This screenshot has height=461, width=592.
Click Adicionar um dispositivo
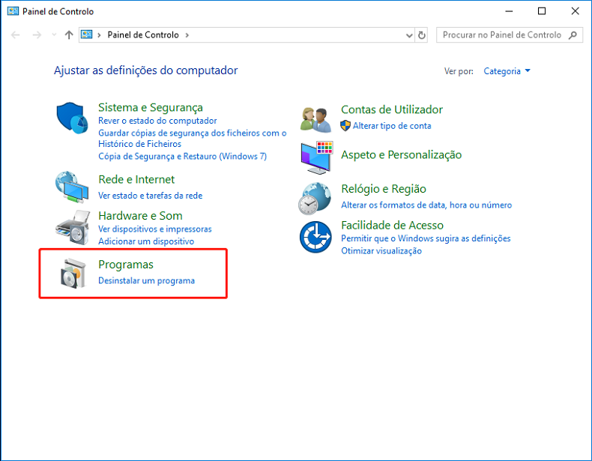146,241
